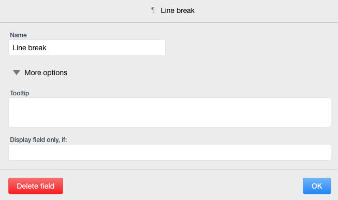Click the More options label text
The width and height of the screenshot is (338, 200).
pos(46,73)
